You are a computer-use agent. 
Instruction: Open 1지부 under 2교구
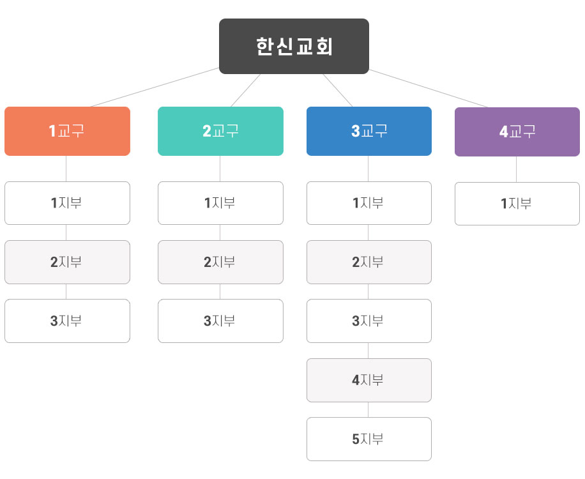(x=220, y=203)
